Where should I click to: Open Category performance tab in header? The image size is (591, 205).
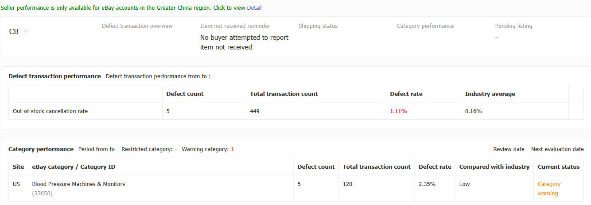click(x=425, y=26)
